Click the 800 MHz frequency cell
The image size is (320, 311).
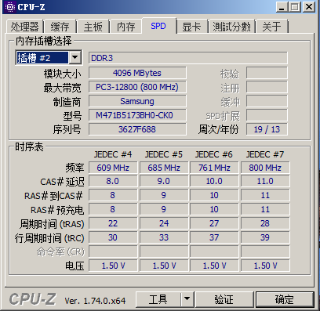(265, 168)
